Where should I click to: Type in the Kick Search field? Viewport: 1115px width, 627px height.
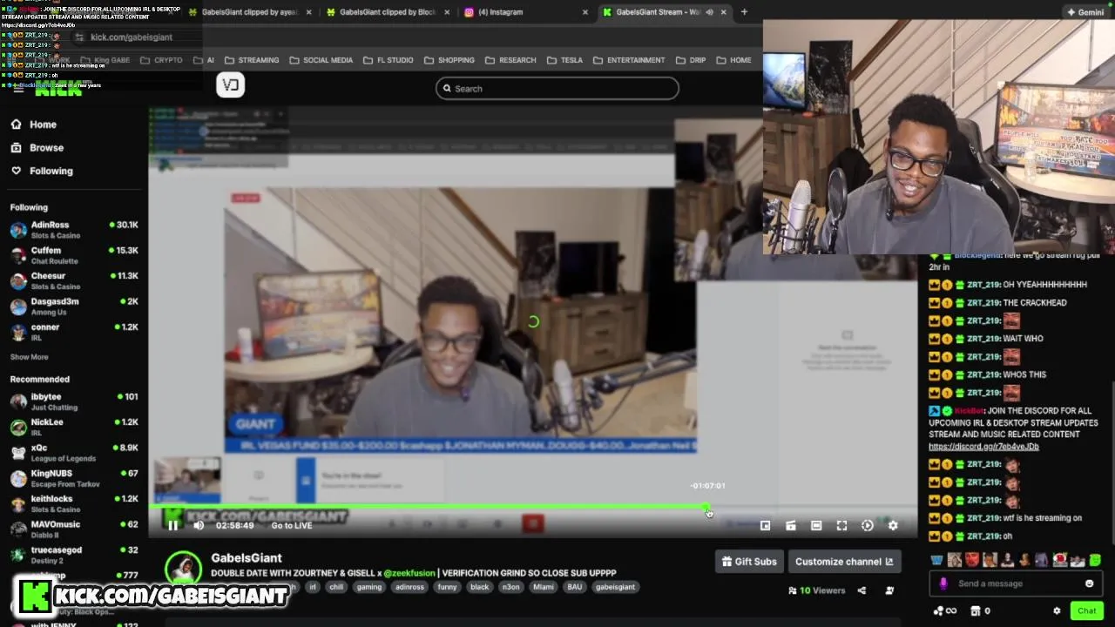[x=557, y=88]
